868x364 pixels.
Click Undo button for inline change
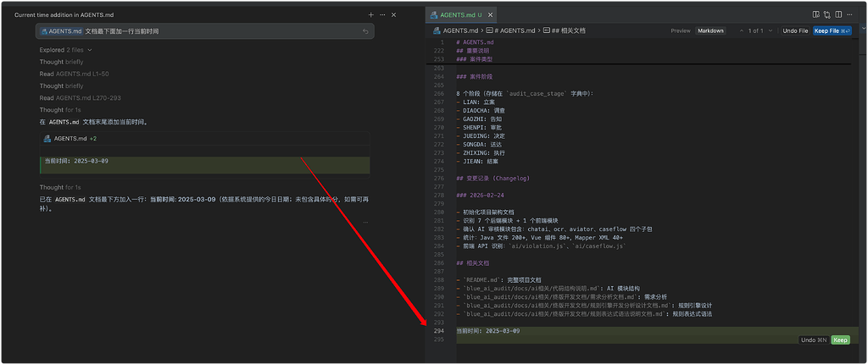[x=813, y=340]
